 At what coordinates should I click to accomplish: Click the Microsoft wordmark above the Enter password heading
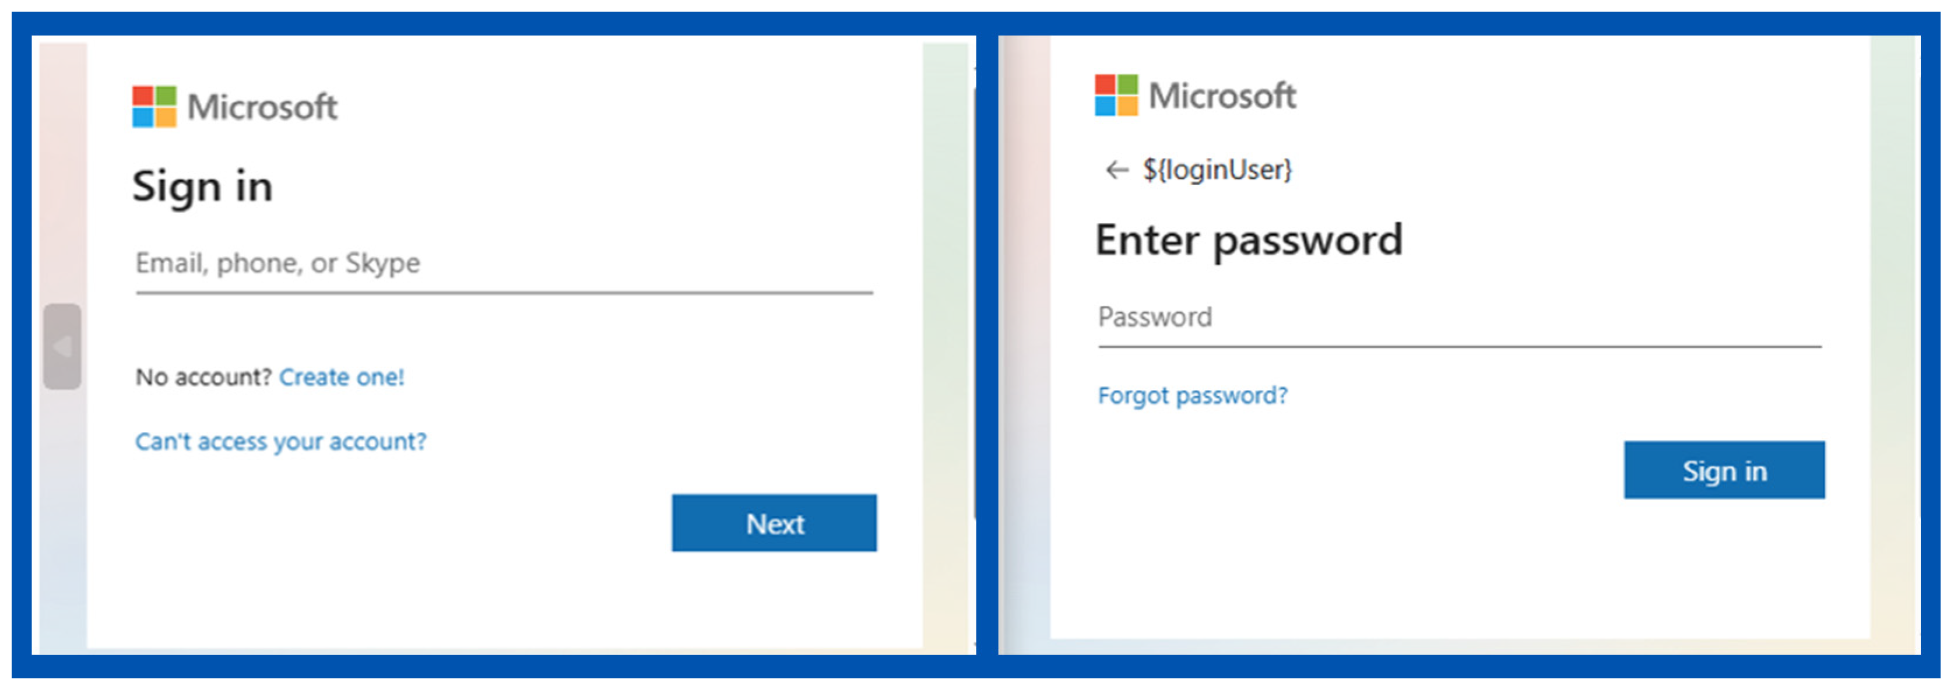point(1222,96)
